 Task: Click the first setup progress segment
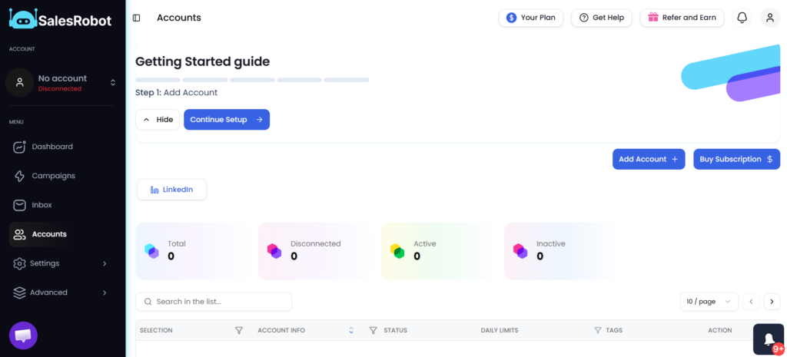tap(158, 80)
